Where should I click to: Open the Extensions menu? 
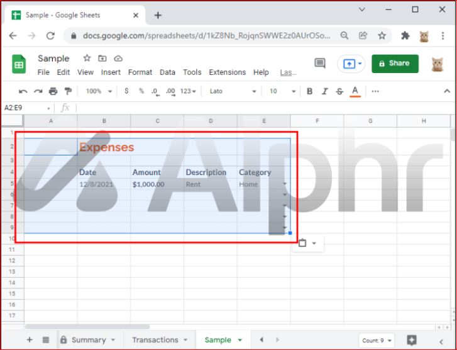(x=228, y=72)
